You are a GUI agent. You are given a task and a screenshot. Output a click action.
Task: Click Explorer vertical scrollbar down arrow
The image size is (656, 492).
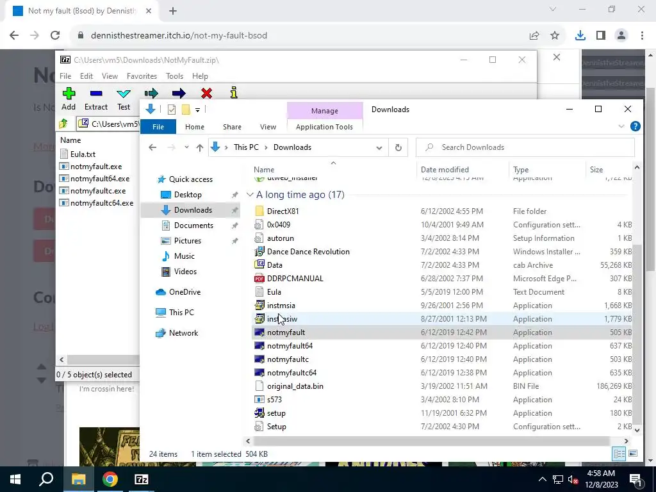click(637, 430)
